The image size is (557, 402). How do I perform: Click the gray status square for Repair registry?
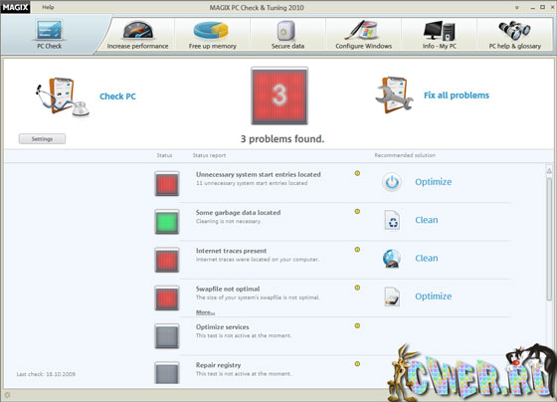tap(167, 373)
